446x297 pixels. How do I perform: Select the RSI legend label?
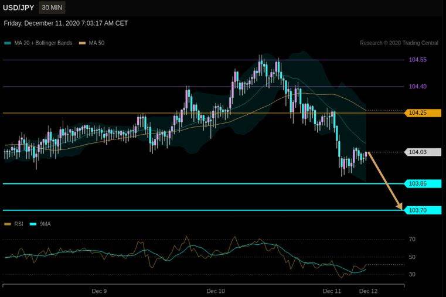19,224
